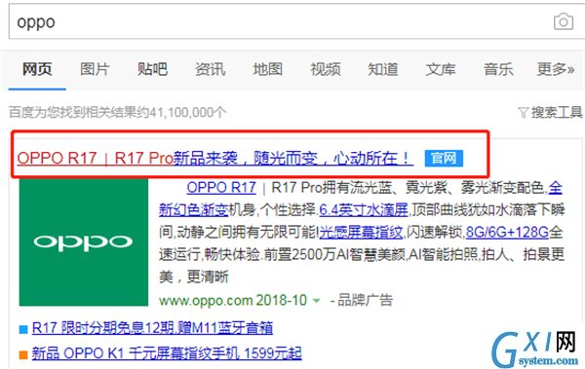Switch to the 图片 tab

[x=95, y=69]
